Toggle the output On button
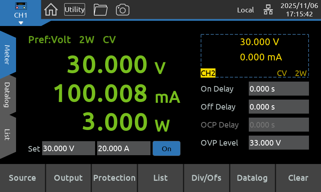Screen dimensions: 321x192 pos(166,148)
